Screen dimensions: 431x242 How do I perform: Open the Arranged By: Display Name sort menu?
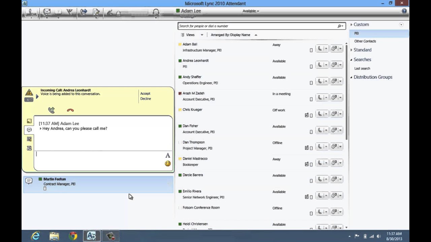[234, 35]
